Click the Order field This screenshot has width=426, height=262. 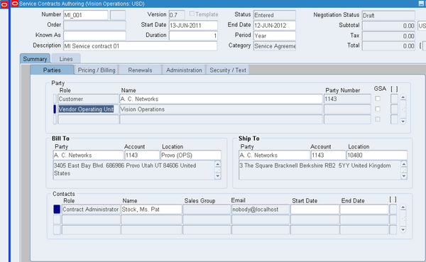click(94, 26)
